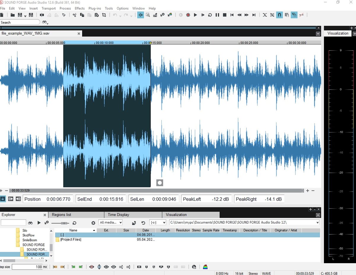Click the Search input field
The image size is (356, 275).
pos(20,22)
